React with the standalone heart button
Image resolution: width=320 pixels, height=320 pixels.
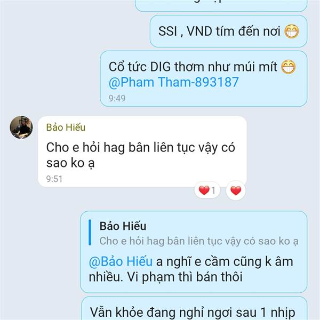pos(236,190)
